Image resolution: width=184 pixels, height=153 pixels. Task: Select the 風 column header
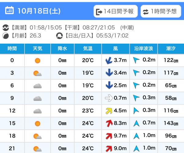[x=115, y=49]
